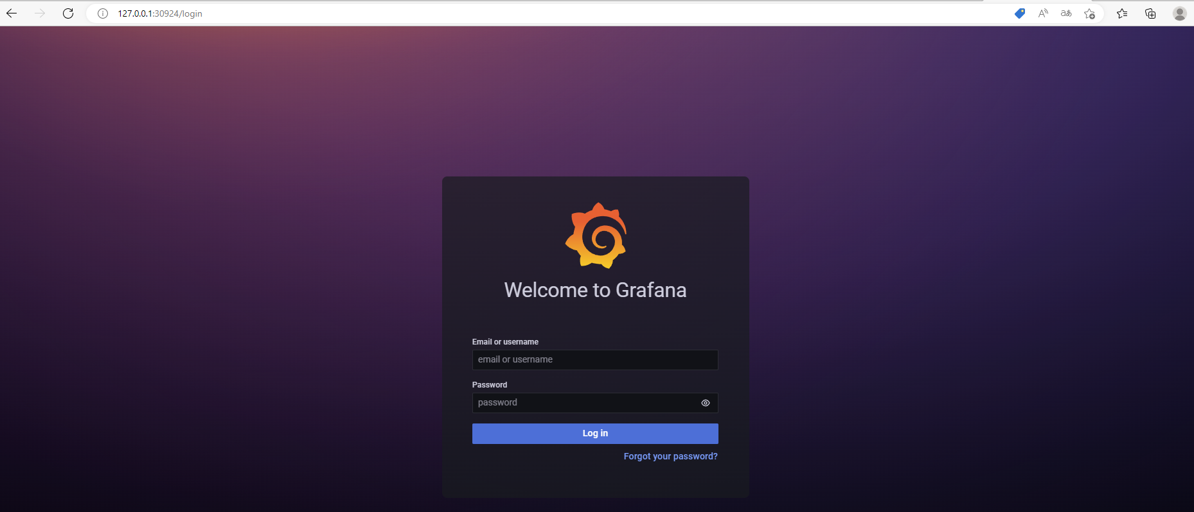Click the browser back arrow
The height and width of the screenshot is (512, 1194).
pyautogui.click(x=12, y=13)
